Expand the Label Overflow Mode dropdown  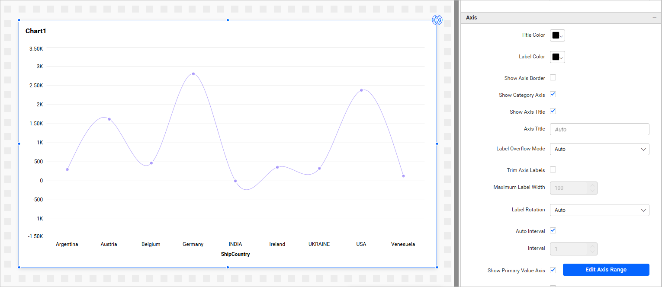[x=599, y=149]
